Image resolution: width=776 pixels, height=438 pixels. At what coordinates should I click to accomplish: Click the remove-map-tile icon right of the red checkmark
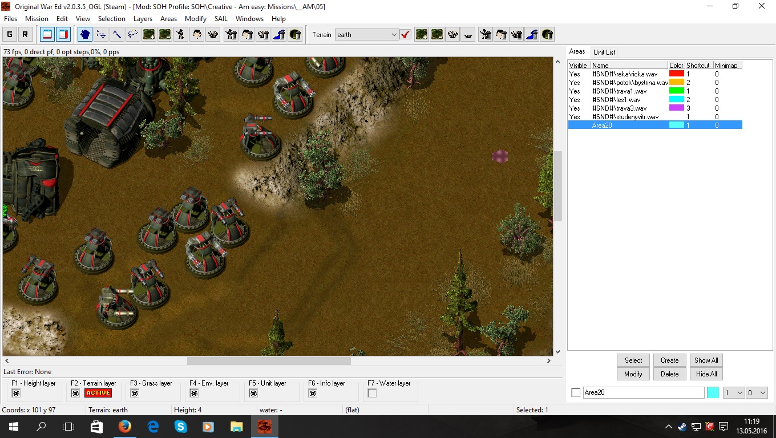(438, 34)
